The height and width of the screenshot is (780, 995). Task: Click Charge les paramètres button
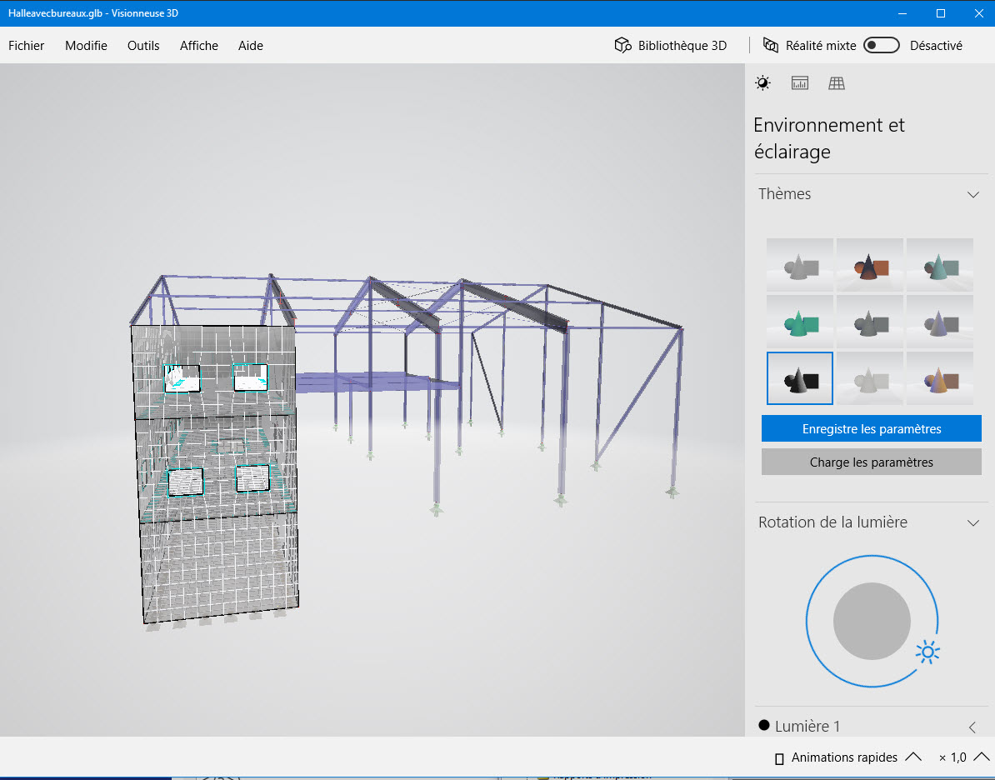point(872,462)
